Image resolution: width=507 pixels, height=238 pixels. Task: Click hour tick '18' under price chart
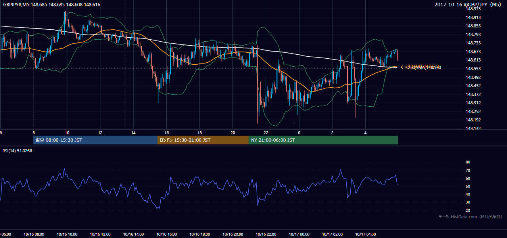click(x=200, y=132)
